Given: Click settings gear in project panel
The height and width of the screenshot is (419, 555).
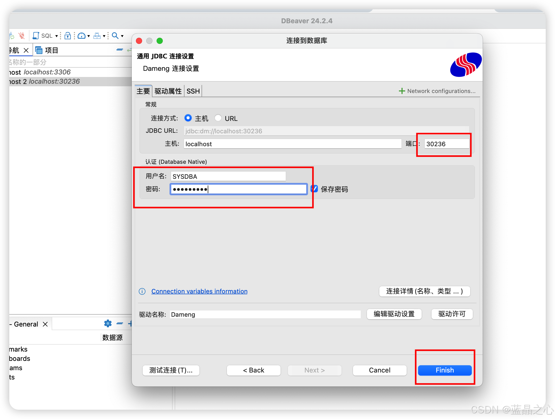Looking at the screenshot, I should pyautogui.click(x=108, y=323).
